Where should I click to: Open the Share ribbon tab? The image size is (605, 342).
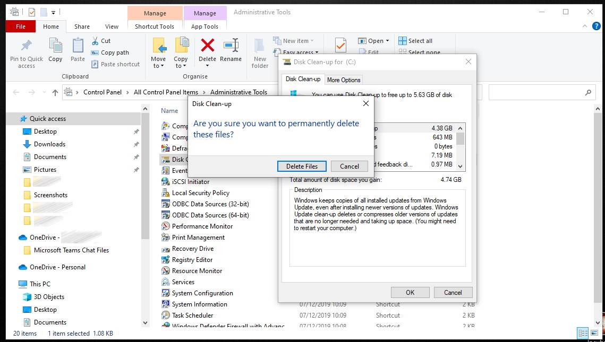81,26
